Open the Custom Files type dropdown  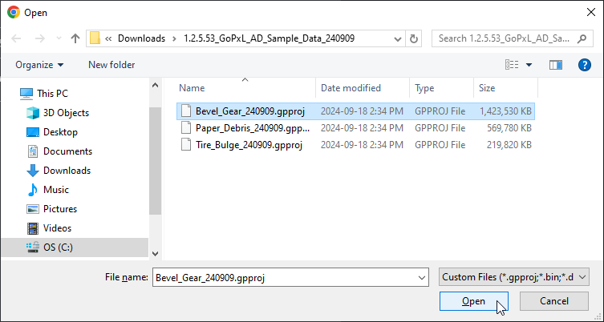514,276
